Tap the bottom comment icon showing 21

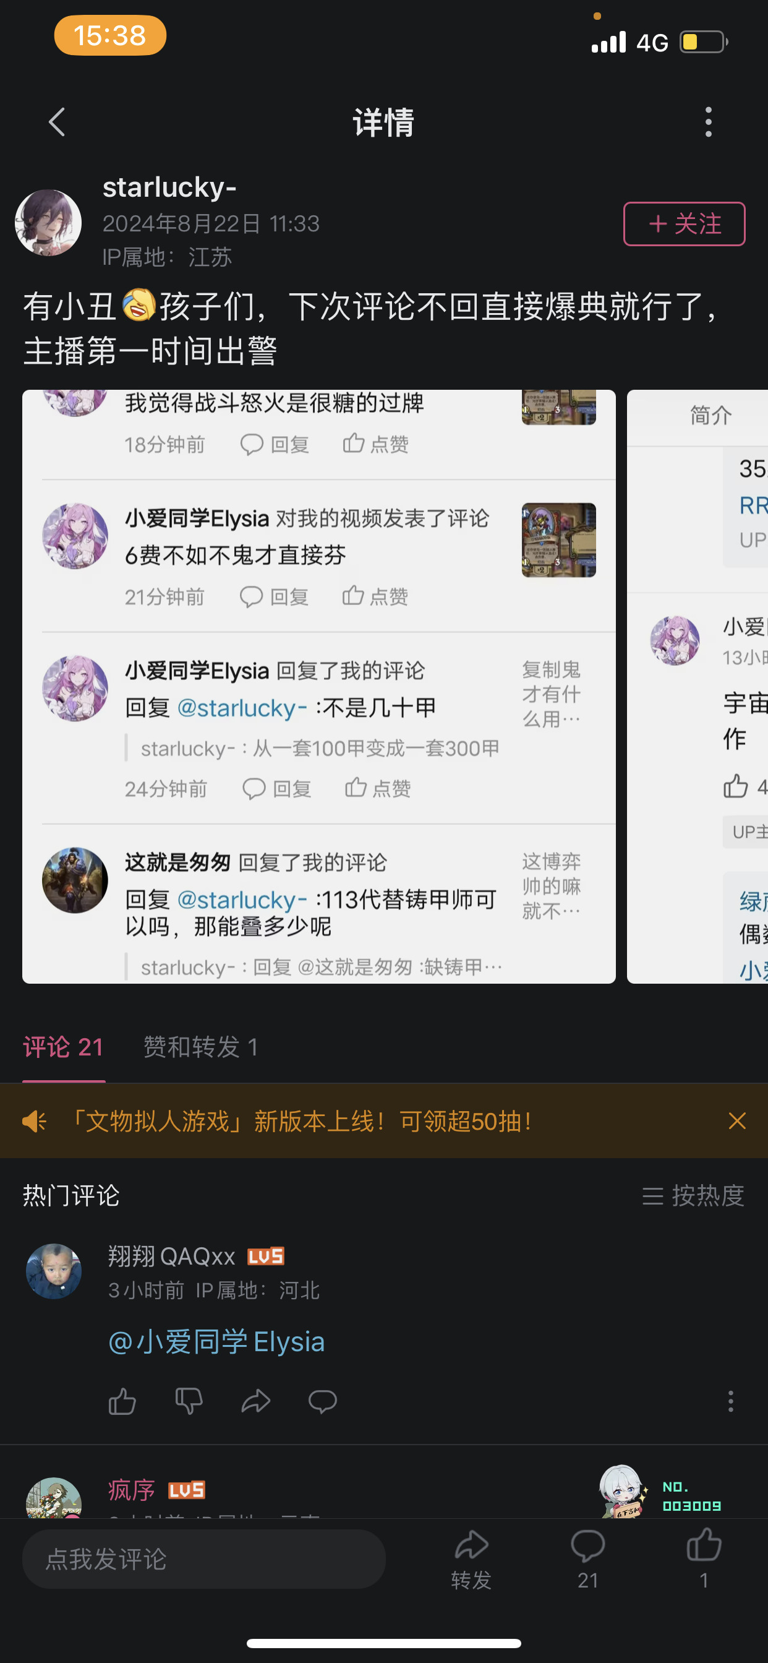coord(587,1560)
